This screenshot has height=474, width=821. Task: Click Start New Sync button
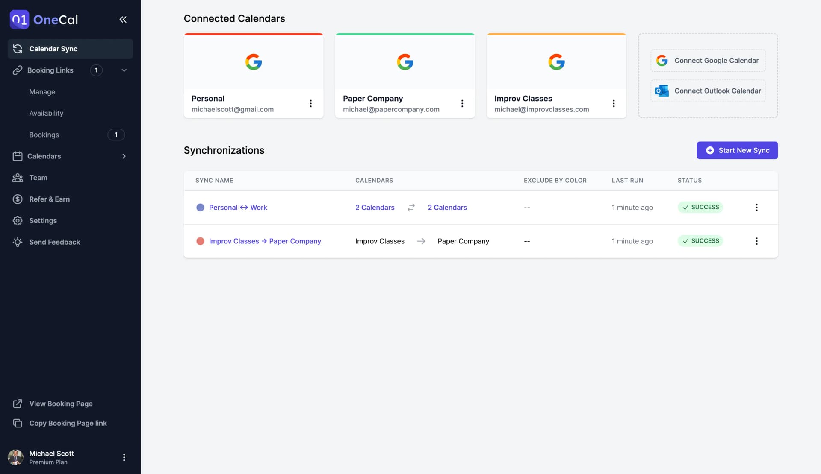click(x=737, y=150)
